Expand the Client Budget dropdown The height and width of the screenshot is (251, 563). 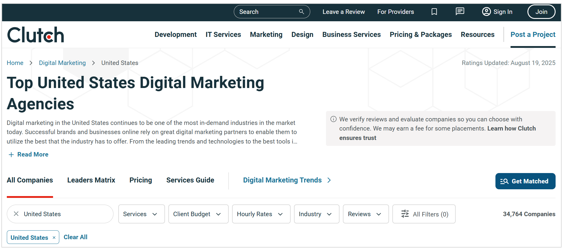198,214
